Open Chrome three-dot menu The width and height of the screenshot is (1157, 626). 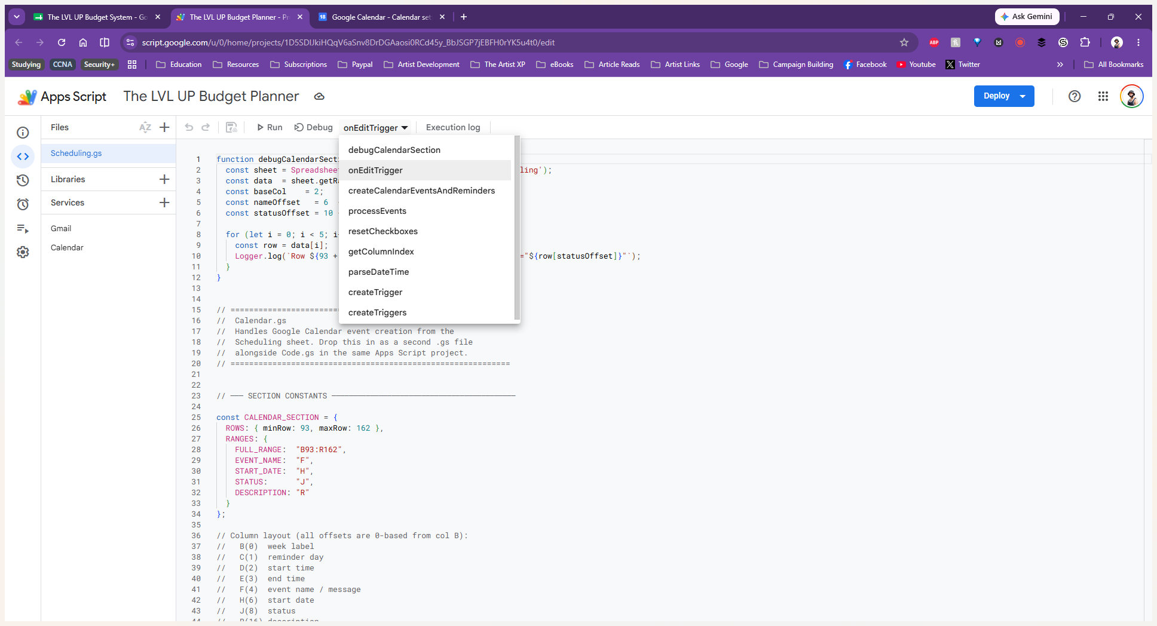pos(1138,42)
